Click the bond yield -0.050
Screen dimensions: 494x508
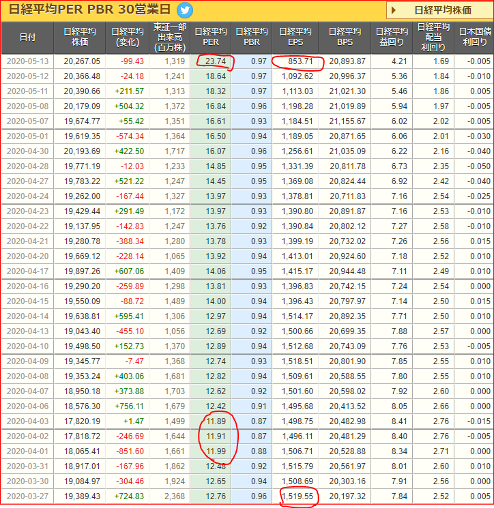(479, 166)
